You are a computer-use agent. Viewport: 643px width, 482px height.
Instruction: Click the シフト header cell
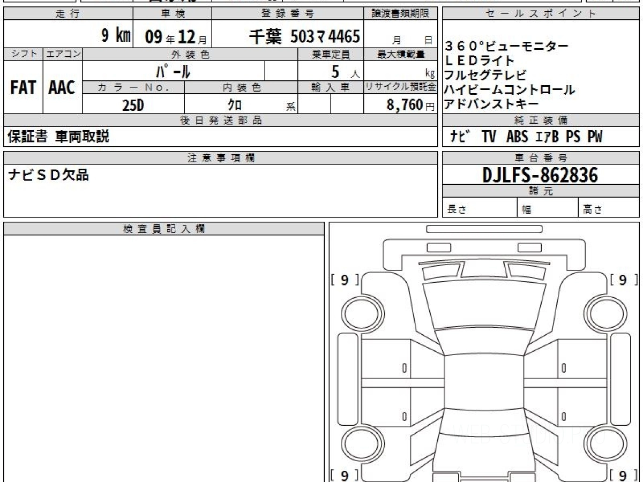tap(23, 54)
